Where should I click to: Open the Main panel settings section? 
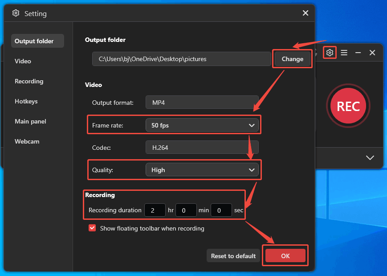(29, 121)
